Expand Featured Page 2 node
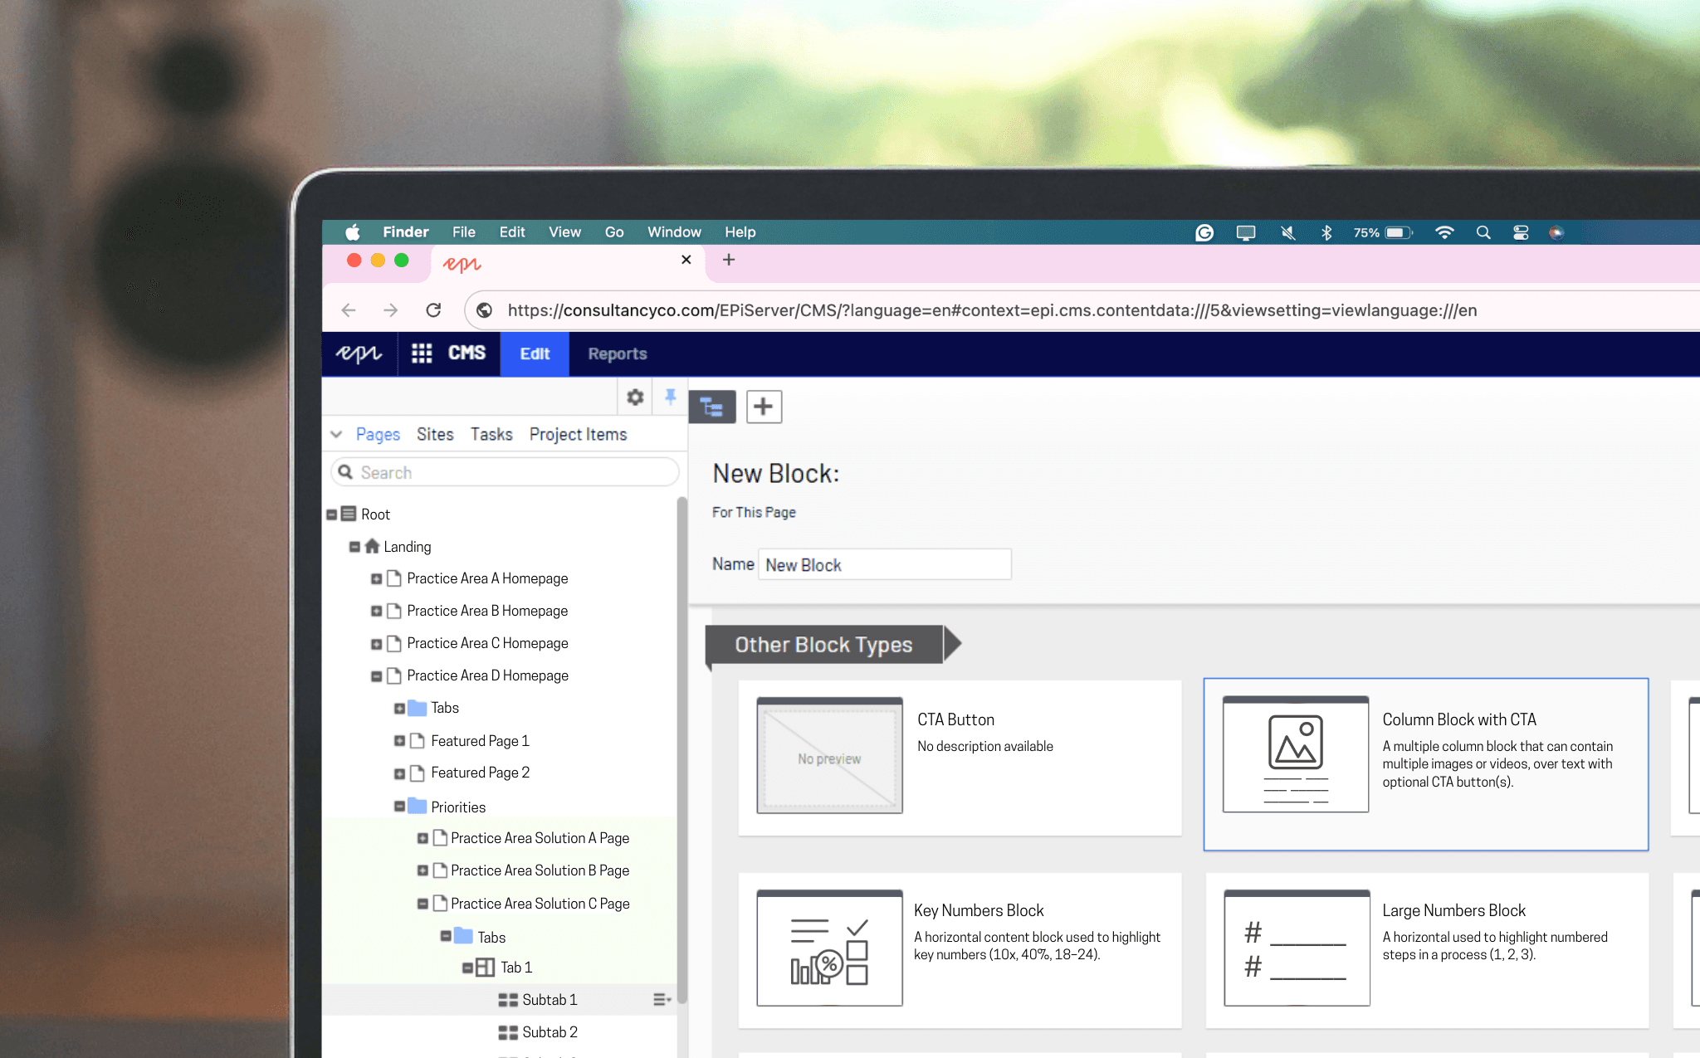The width and height of the screenshot is (1700, 1058). 400,773
